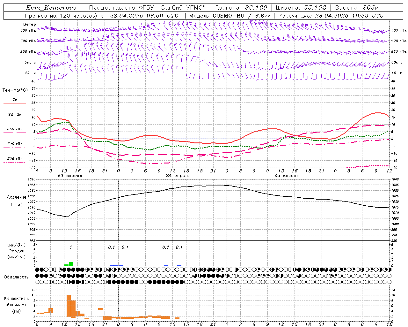The width and height of the screenshot is (408, 327).
Task: Select the 'Широта: 55.153' header value
Action: [x=301, y=8]
